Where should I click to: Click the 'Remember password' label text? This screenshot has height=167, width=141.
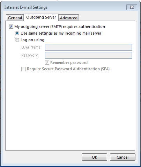69,63
